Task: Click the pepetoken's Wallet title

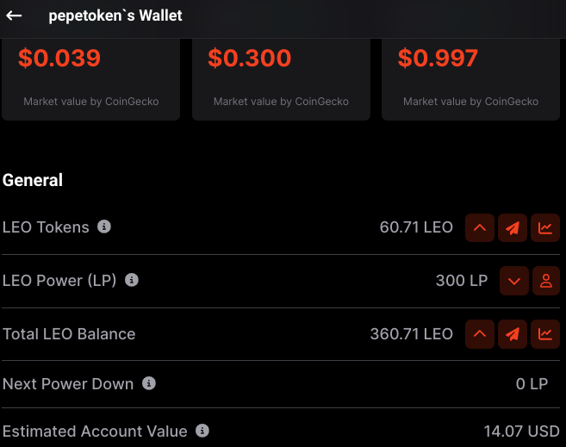Action: (115, 16)
